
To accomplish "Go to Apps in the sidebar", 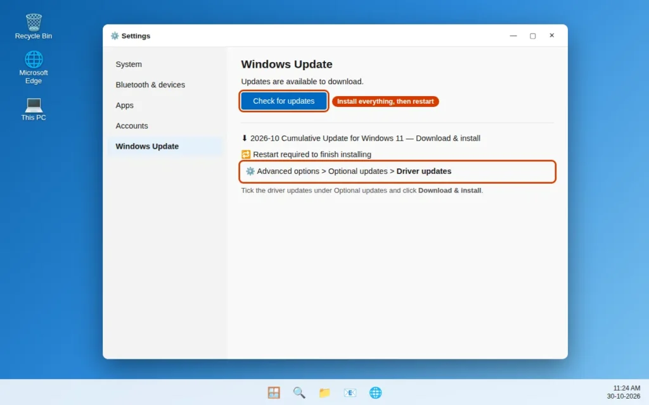I will coord(165,106).
